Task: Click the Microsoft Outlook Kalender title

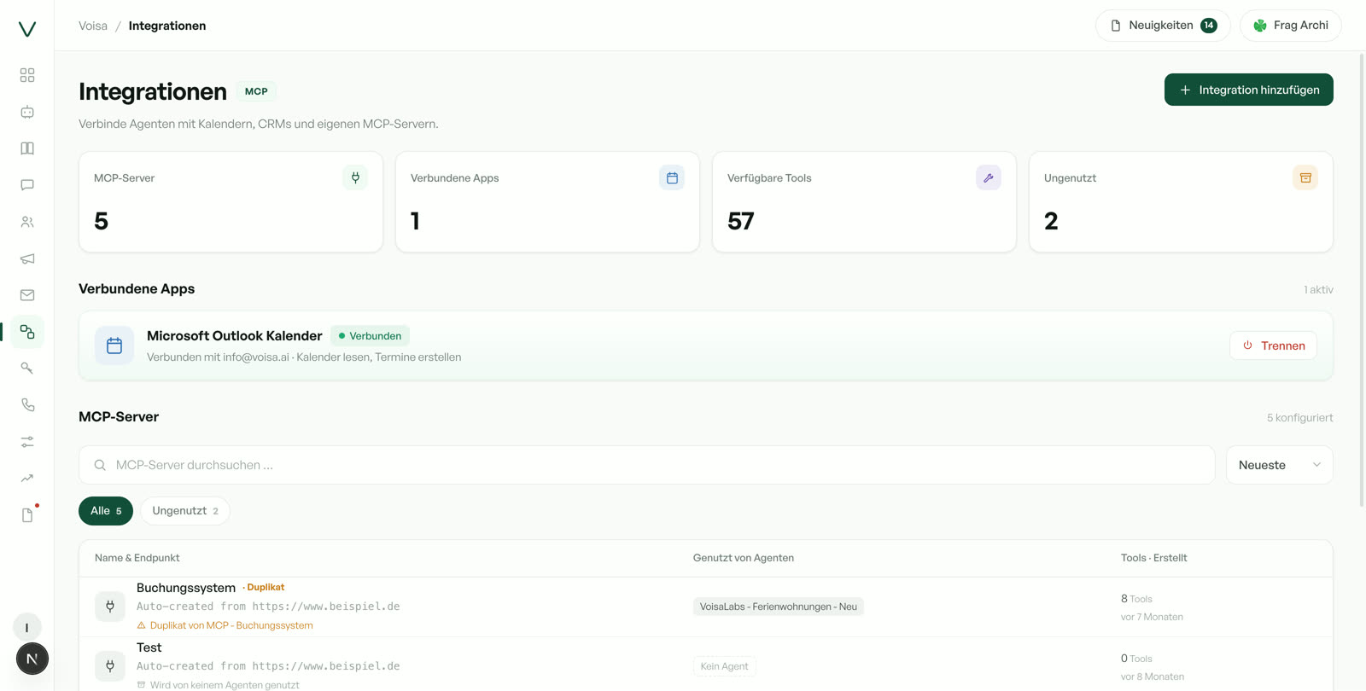Action: pyautogui.click(x=235, y=336)
